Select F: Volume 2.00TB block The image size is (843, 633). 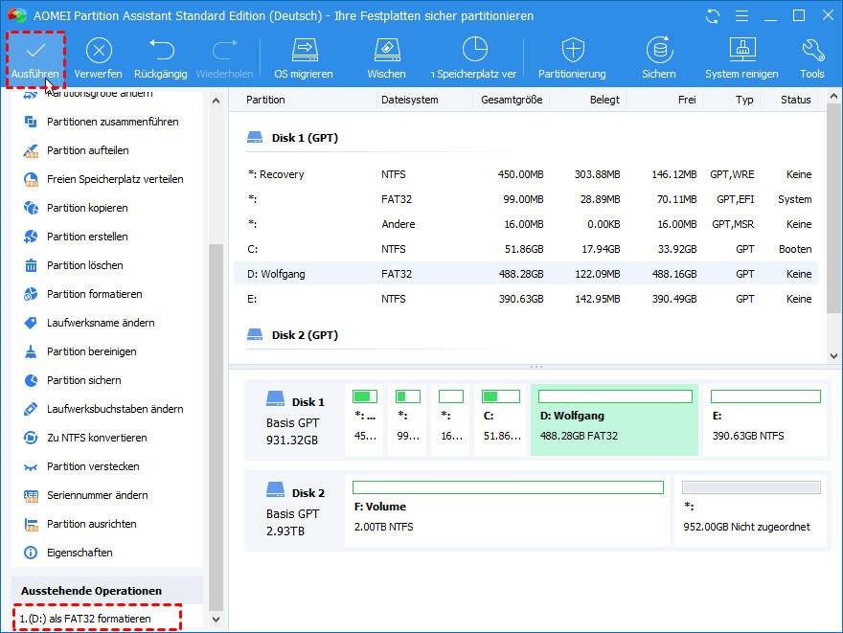pyautogui.click(x=508, y=511)
